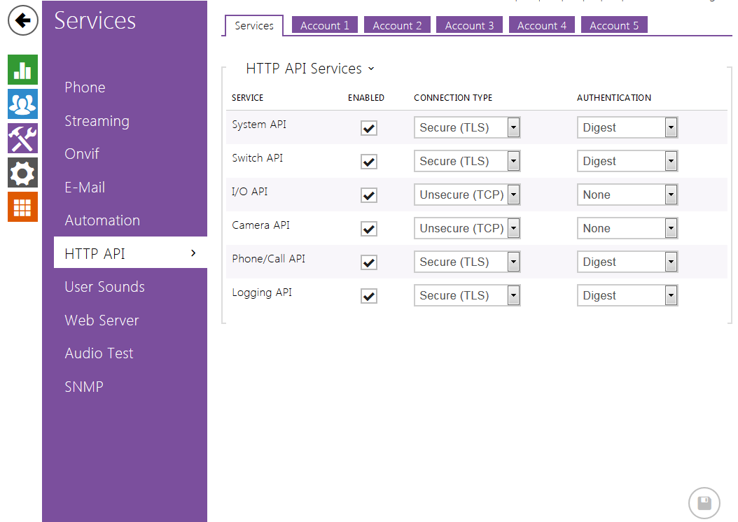Collapse the HTTP API Services section
The image size is (738, 522).
(x=371, y=69)
